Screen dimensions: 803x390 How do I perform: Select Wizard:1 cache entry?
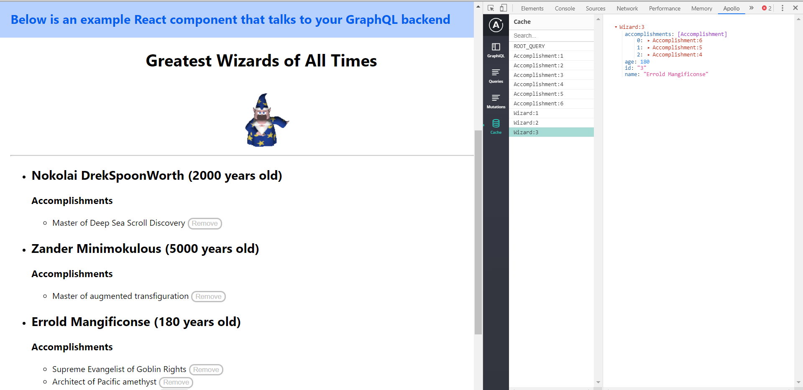click(551, 113)
